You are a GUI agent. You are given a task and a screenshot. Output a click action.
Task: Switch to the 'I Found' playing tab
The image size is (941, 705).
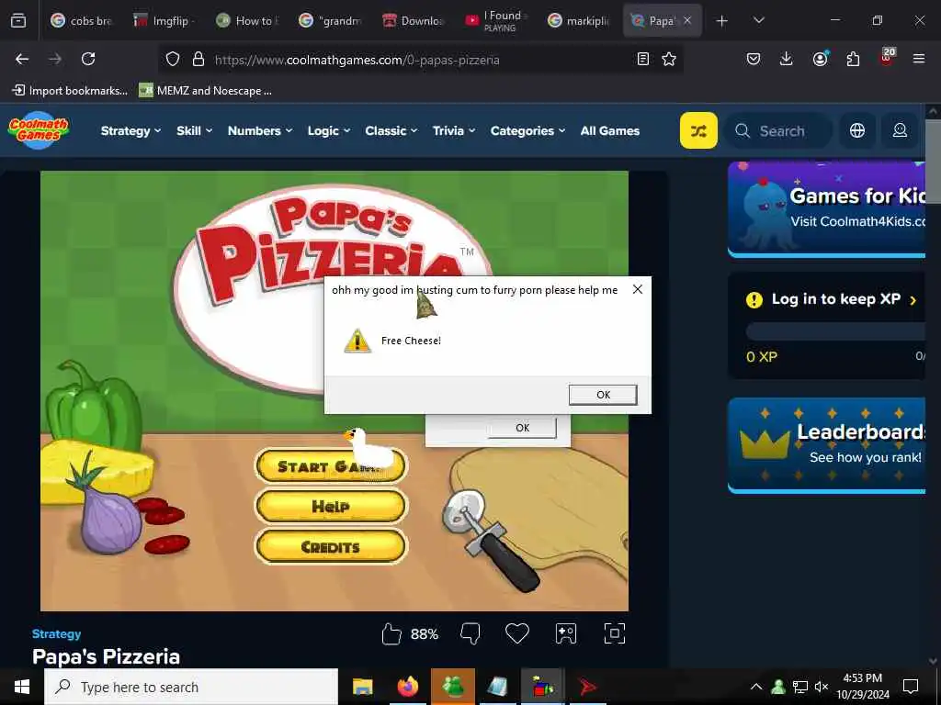(x=495, y=20)
